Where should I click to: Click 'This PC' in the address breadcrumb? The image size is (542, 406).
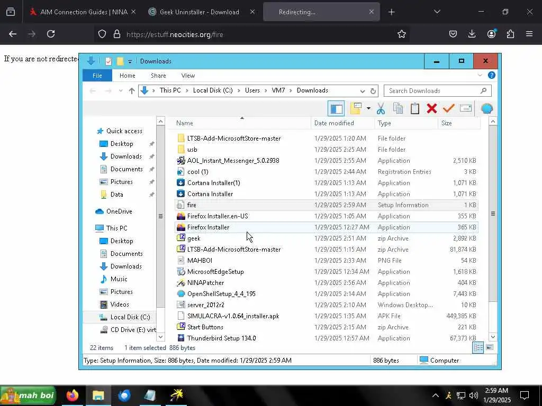pyautogui.click(x=170, y=90)
